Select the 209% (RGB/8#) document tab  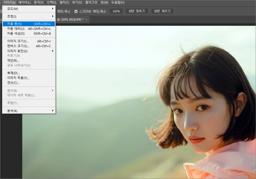coord(70,20)
